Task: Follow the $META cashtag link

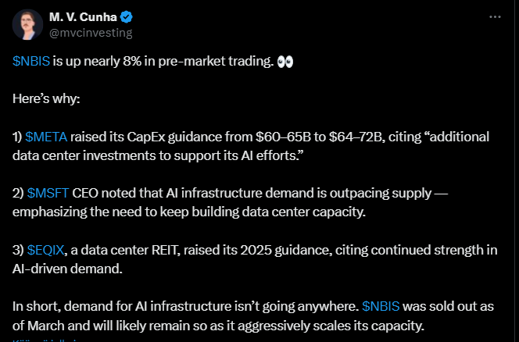Action: point(46,137)
